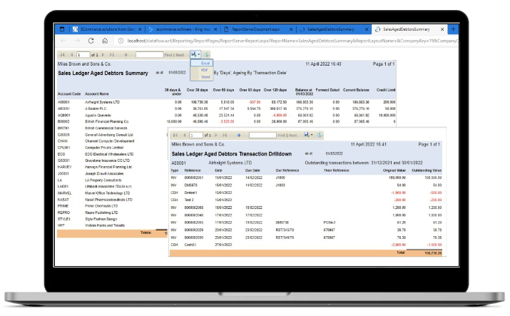Click drilldown Due Date column header
The image size is (510, 316).
tap(253, 170)
